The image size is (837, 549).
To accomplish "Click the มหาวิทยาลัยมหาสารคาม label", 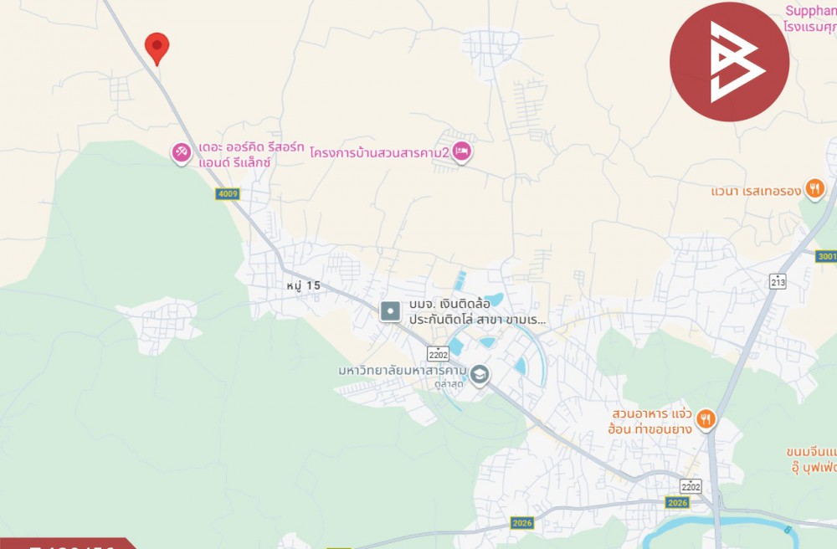I will click(403, 370).
